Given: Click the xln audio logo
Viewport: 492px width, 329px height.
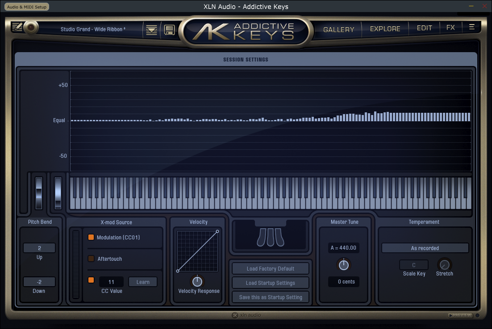Looking at the screenshot, I should click(x=246, y=315).
